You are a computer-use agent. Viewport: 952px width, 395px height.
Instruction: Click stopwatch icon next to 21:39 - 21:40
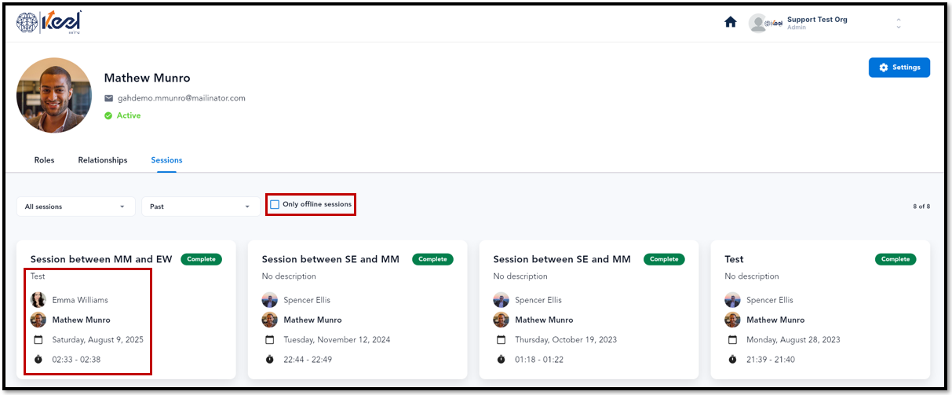(733, 360)
